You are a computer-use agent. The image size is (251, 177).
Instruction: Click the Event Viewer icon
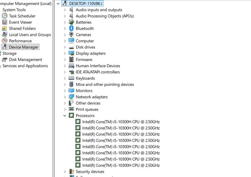coord(4,22)
